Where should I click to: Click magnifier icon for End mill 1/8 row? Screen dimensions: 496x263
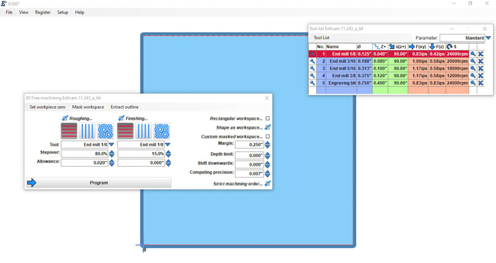point(473,54)
